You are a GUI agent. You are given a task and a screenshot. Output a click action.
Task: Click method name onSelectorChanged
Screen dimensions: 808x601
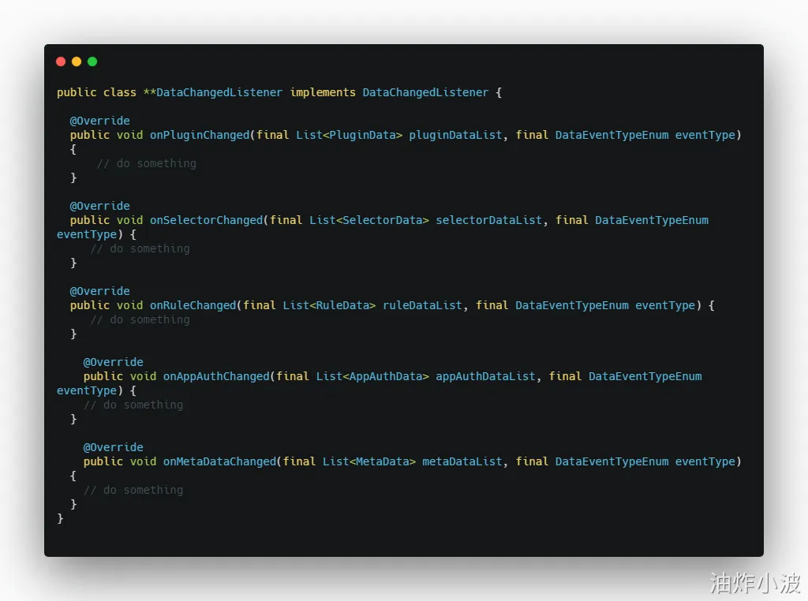point(207,220)
